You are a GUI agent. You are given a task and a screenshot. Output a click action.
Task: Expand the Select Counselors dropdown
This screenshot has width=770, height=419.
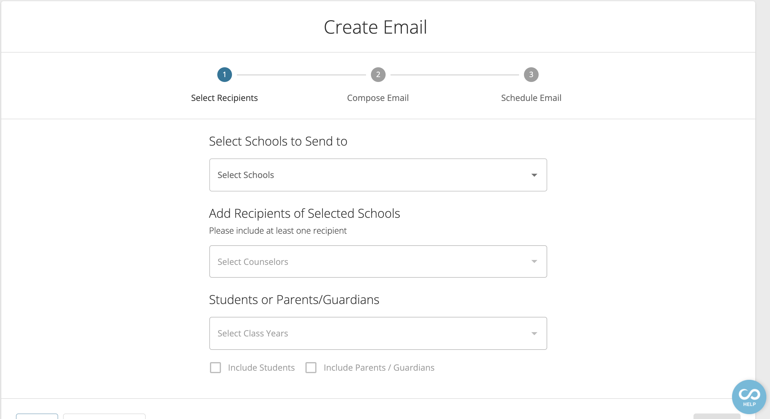pos(378,261)
